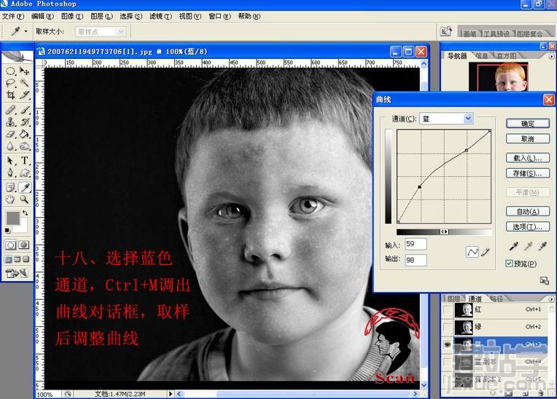This screenshot has height=399, width=557.
Task: Select the Elliptical Marquee tool
Action: (10, 71)
